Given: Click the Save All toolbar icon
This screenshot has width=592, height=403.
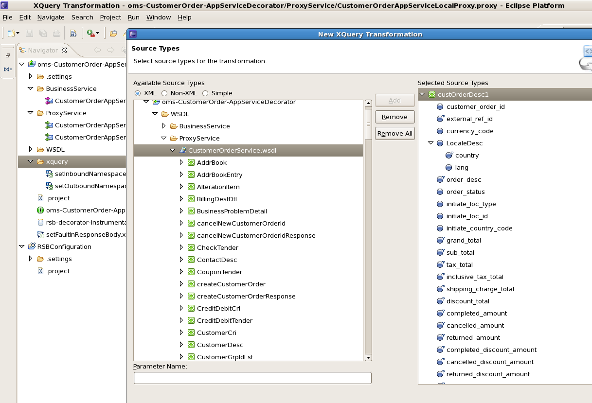Looking at the screenshot, I should click(x=43, y=34).
